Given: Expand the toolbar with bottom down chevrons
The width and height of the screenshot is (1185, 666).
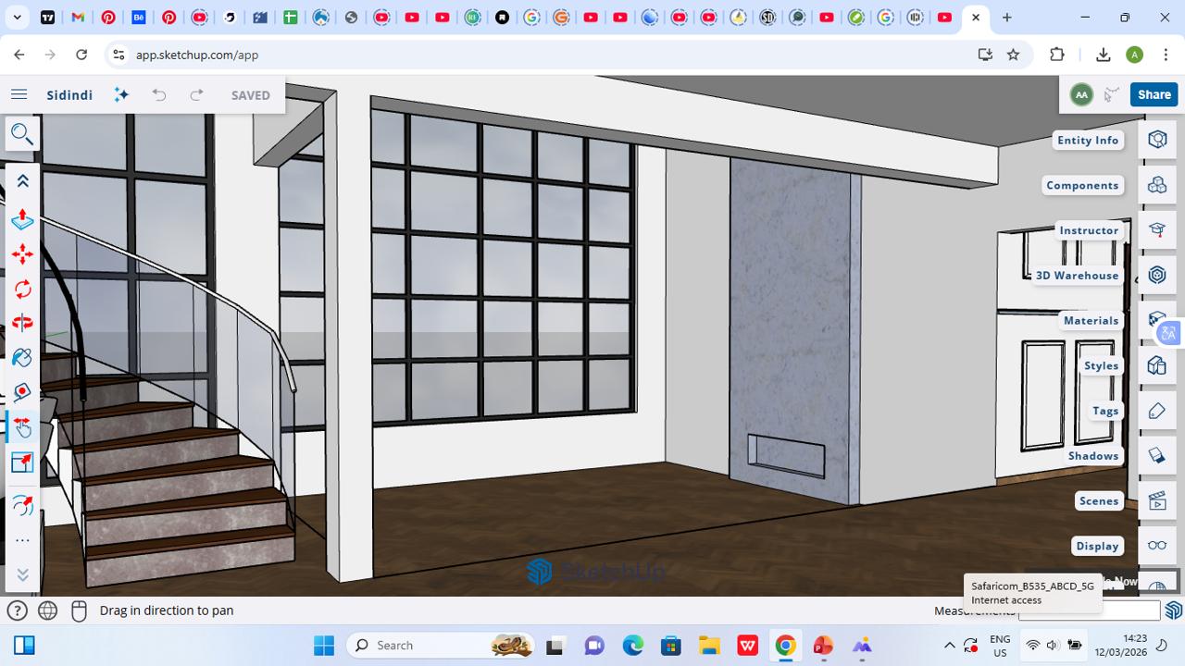Looking at the screenshot, I should (x=22, y=574).
